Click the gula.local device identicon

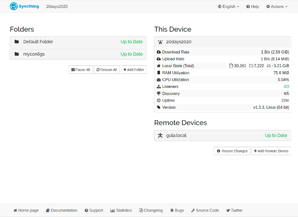click(160, 135)
